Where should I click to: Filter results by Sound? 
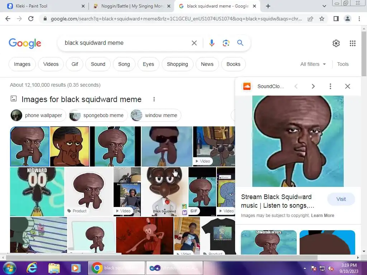(98, 64)
